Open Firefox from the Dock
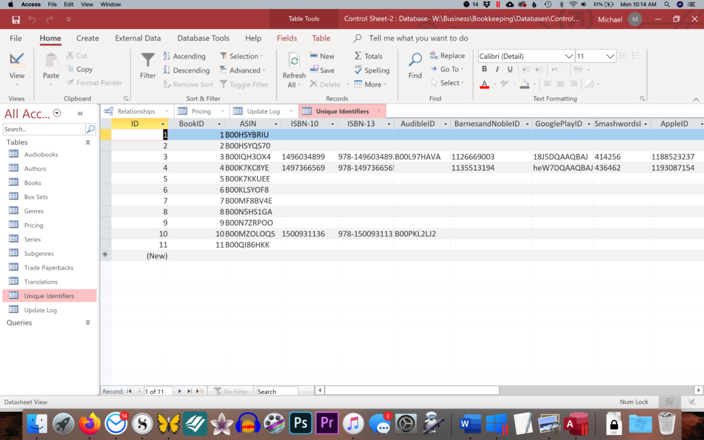The image size is (704, 440). pos(89,423)
